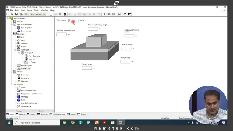Click the help question mark icon
This screenshot has width=233, height=131.
(x=125, y=14)
